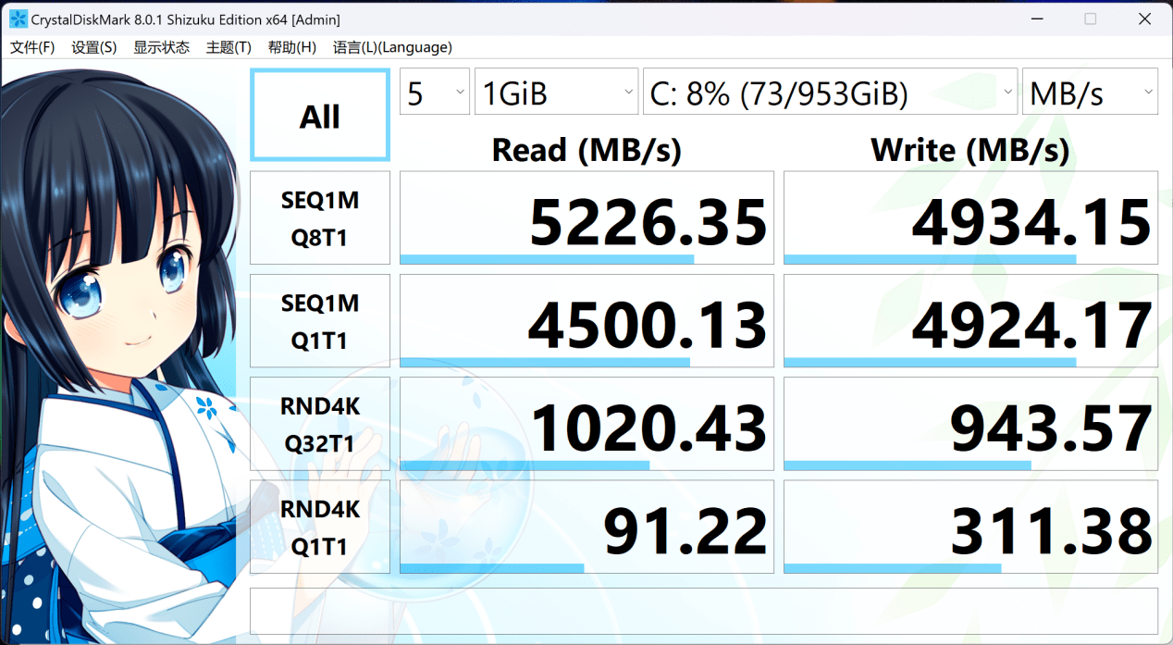
Task: Open the 文件(F) menu
Action: [x=32, y=47]
